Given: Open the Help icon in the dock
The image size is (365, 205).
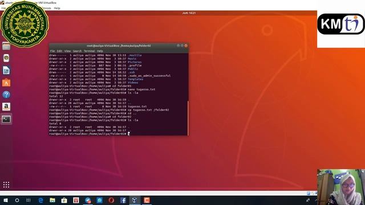Looking at the screenshot, I should [x=6, y=95].
